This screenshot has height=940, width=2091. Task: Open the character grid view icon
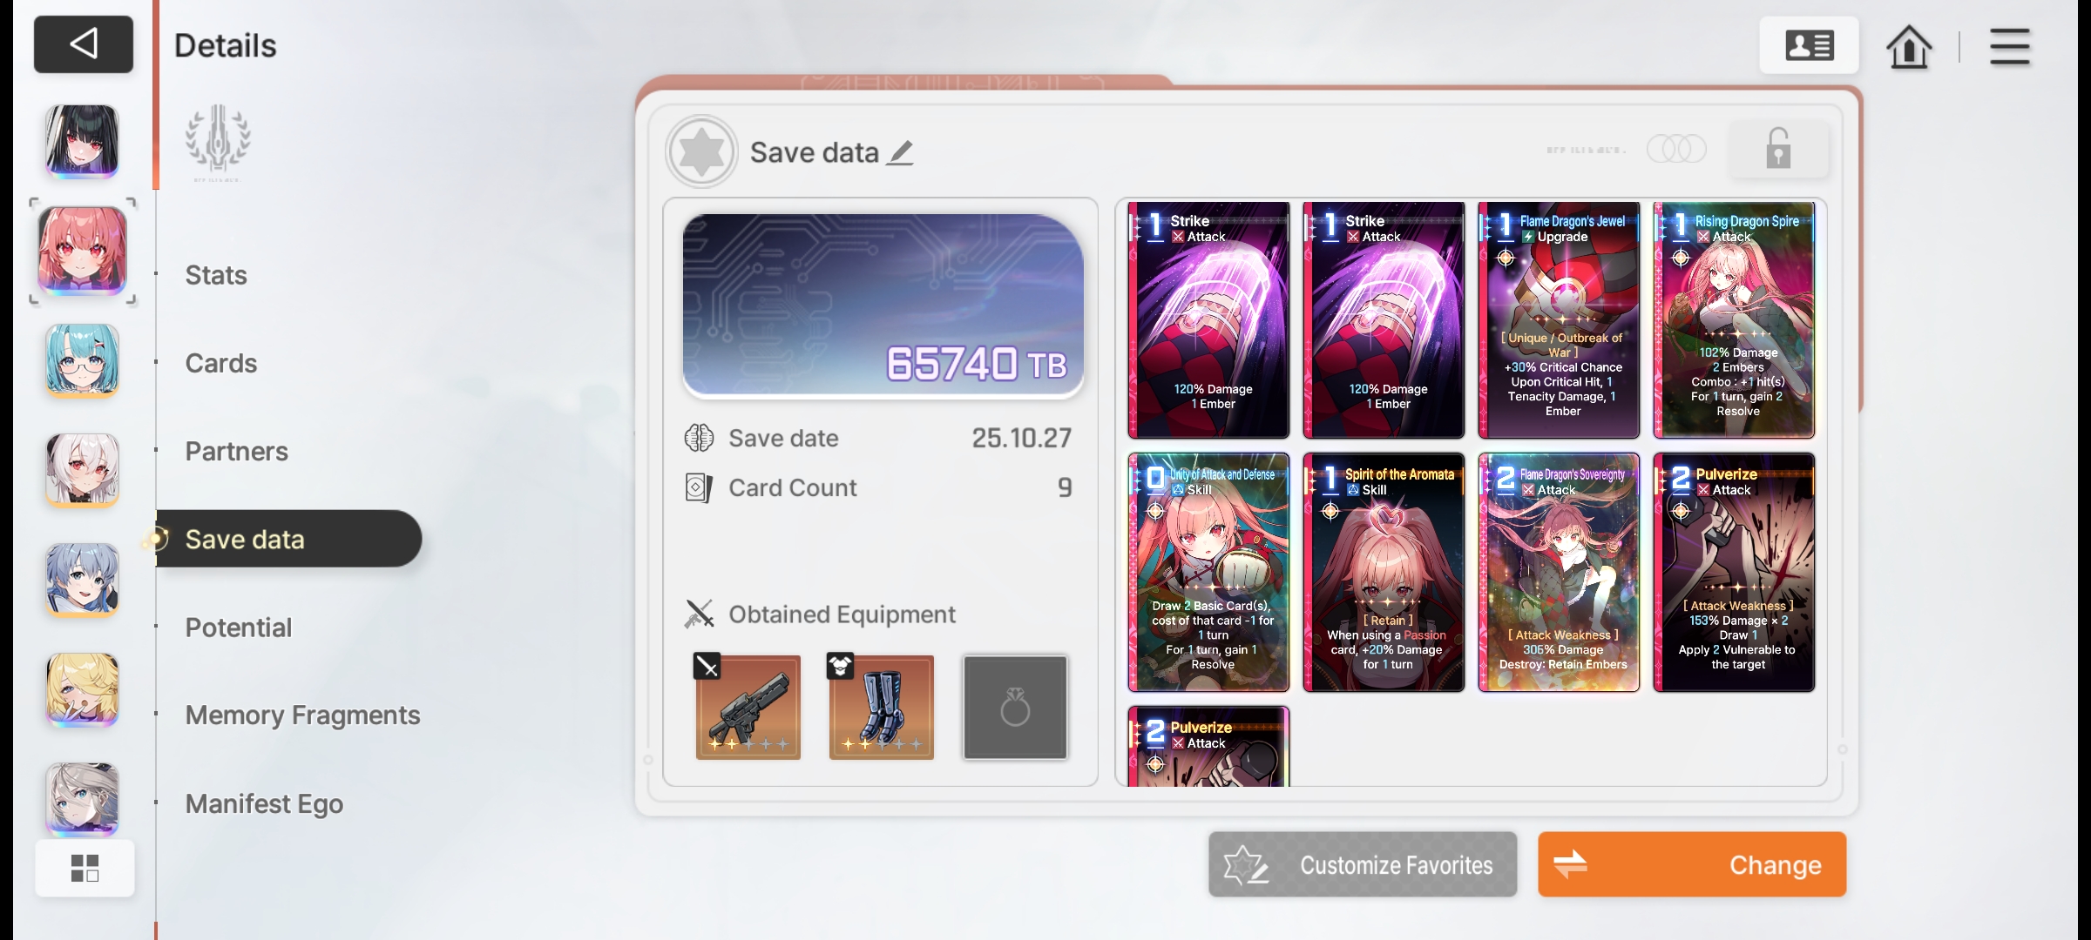pos(85,868)
